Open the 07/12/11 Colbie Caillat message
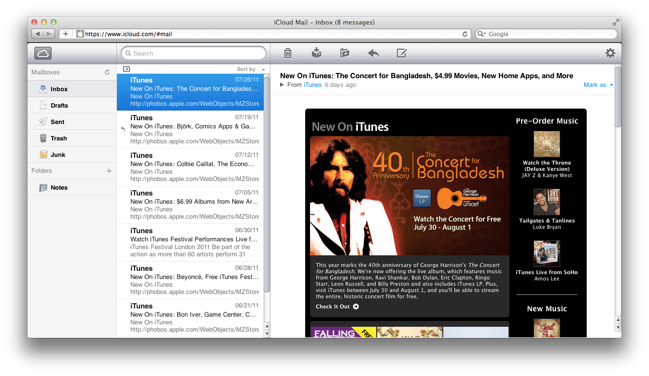The image size is (649, 376). point(190,167)
